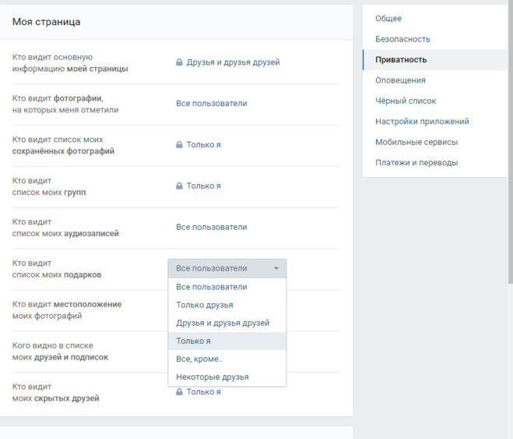Click lock icon for groups list setting

click(179, 186)
